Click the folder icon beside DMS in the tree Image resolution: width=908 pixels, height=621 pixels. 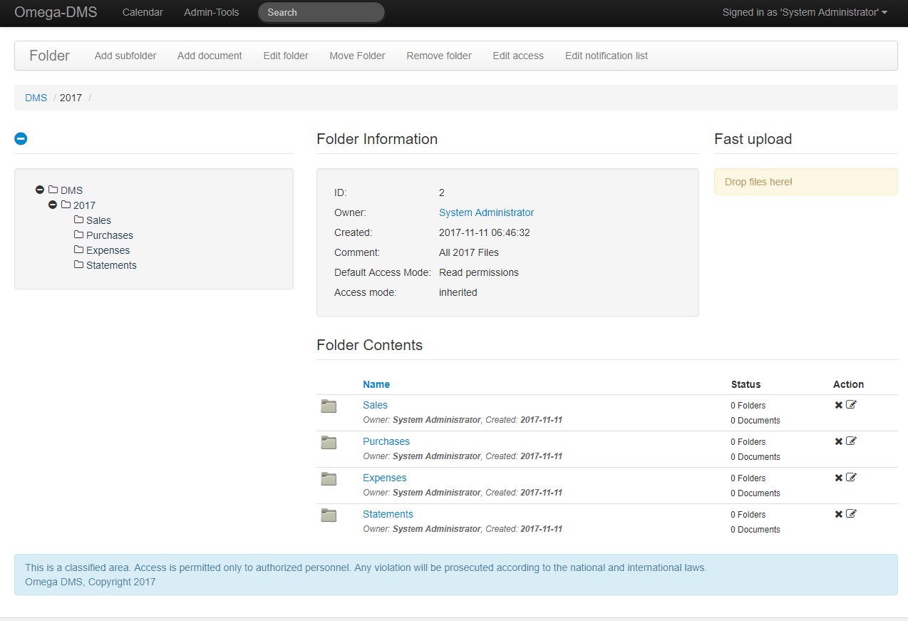(53, 190)
